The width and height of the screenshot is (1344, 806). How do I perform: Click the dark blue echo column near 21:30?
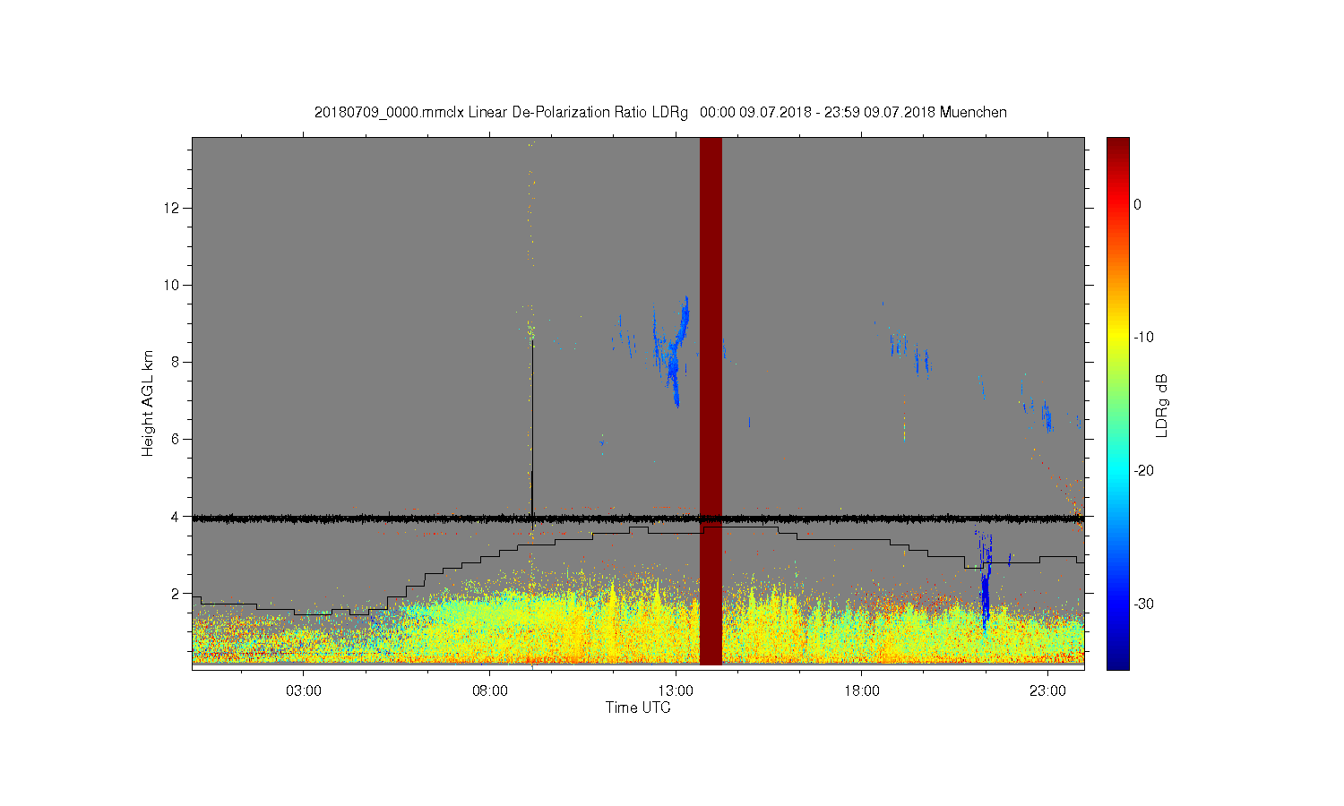coord(985,582)
